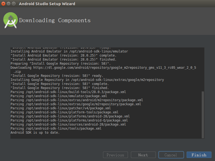
Task: Click the Android Studio logo icon
Action: pos(11,20)
